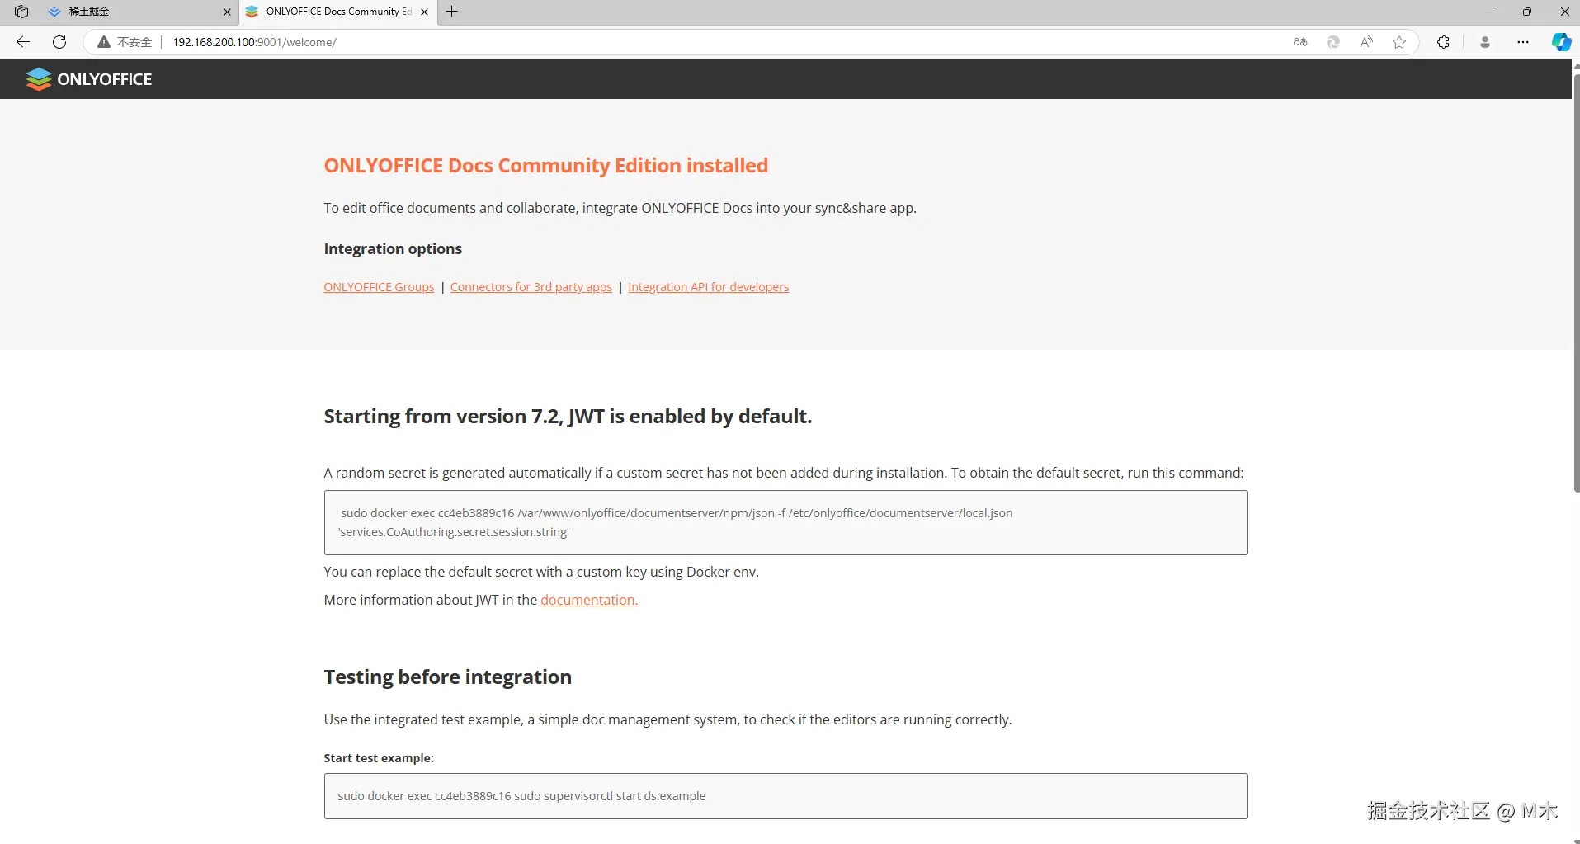Click the read aloud icon

(1366, 42)
